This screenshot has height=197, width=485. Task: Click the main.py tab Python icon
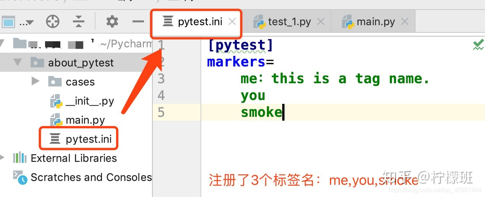[348, 22]
